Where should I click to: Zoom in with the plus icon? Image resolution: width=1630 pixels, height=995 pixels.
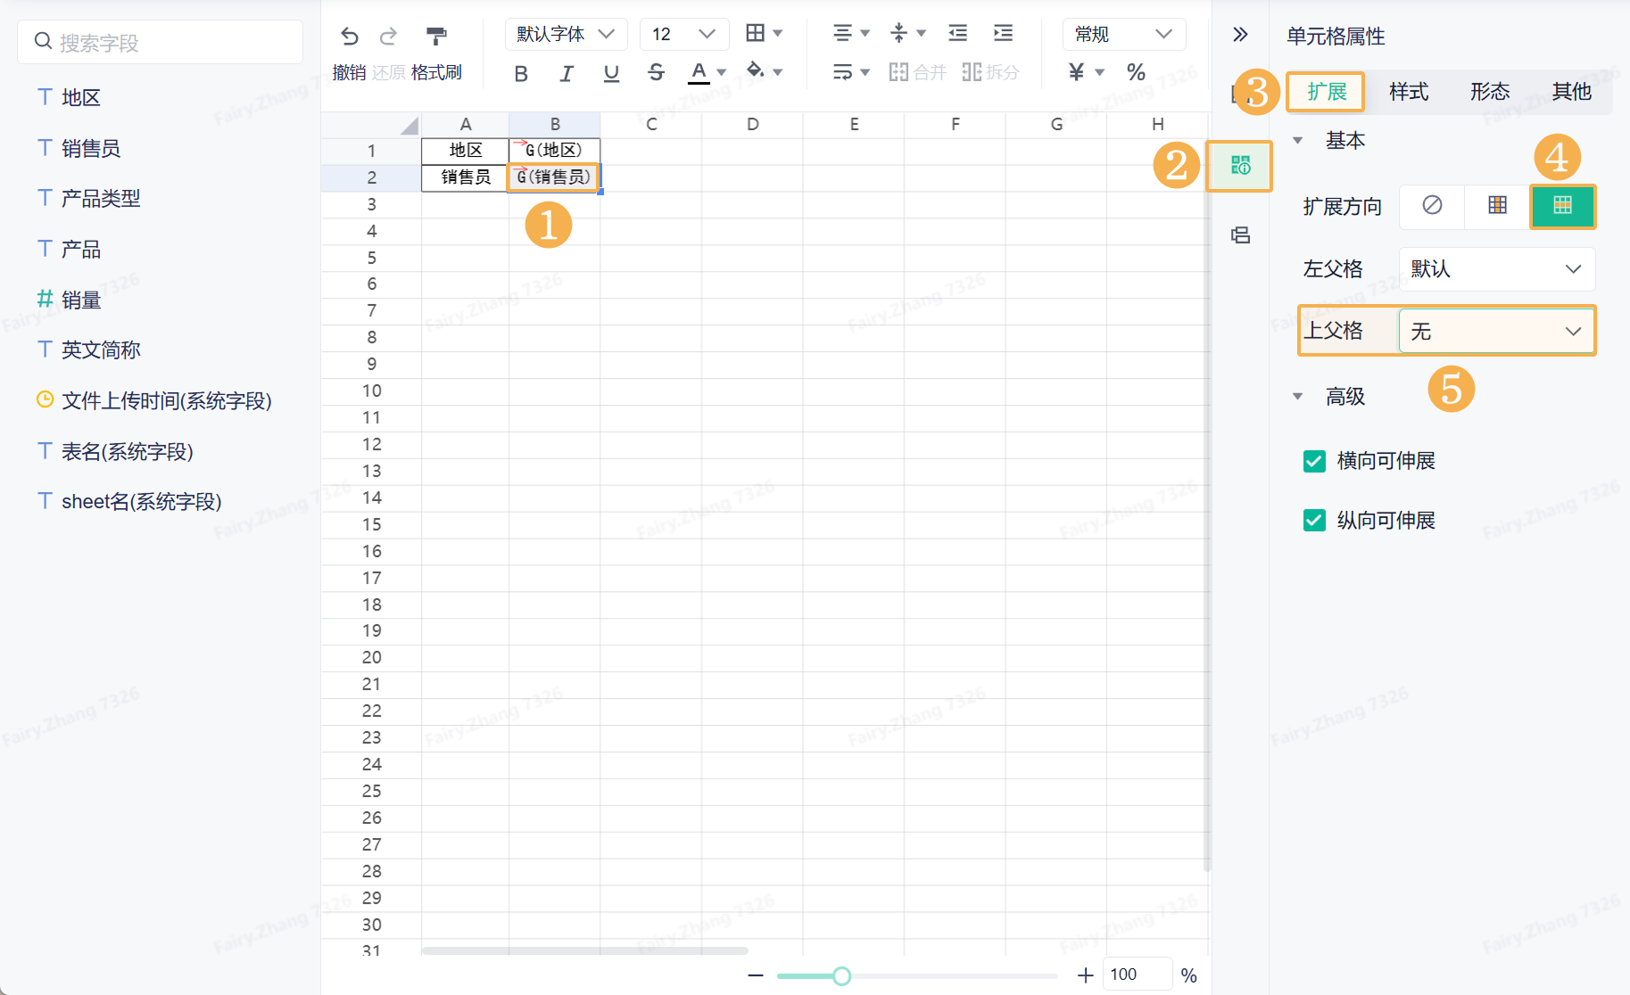(x=1085, y=975)
